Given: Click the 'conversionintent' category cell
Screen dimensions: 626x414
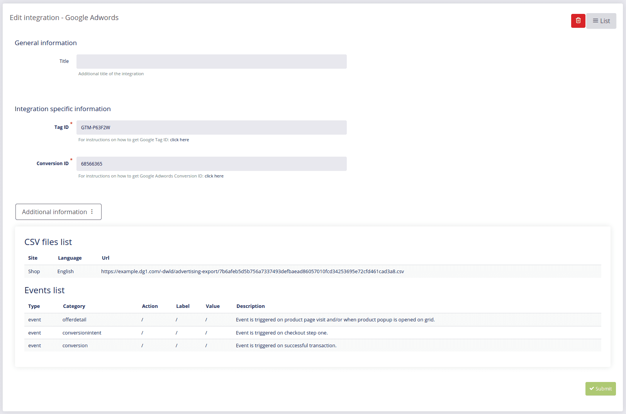Looking at the screenshot, I should pos(82,333).
